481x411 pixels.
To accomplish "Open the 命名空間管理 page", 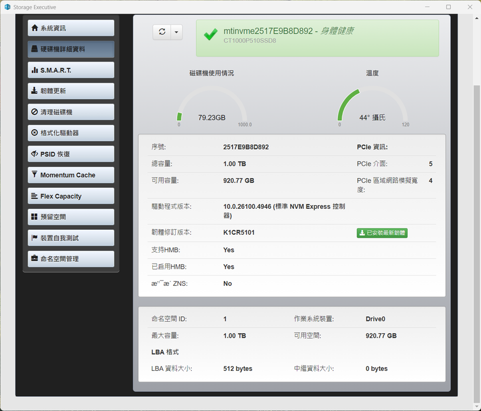I will tap(71, 259).
